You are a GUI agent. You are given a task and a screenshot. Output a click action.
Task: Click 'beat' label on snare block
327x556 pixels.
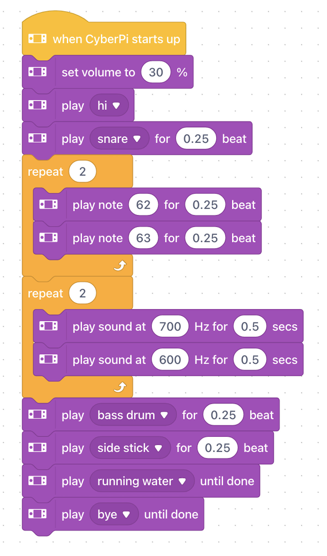pos(234,139)
